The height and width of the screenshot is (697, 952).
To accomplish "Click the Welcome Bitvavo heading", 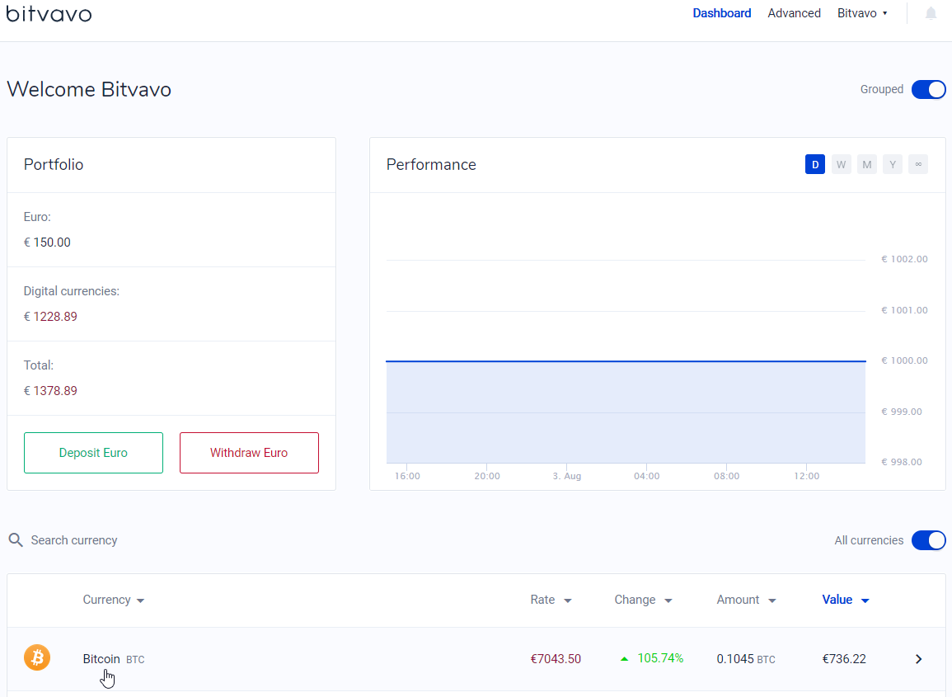I will [x=89, y=89].
